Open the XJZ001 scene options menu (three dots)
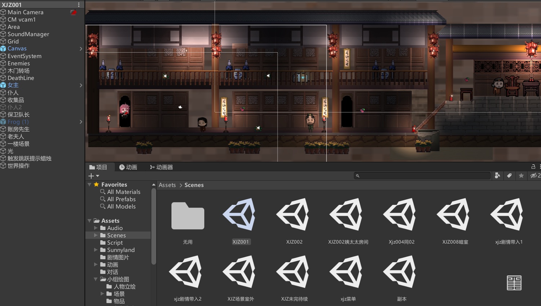This screenshot has width=541, height=306. pos(79,5)
